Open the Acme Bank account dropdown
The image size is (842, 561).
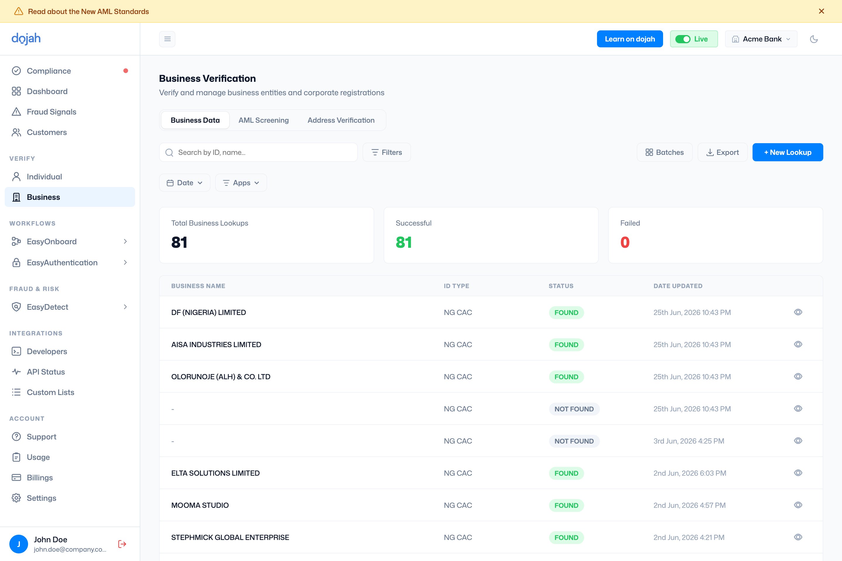[x=761, y=39]
